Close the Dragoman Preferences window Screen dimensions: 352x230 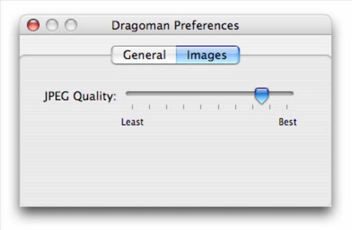pos(33,25)
